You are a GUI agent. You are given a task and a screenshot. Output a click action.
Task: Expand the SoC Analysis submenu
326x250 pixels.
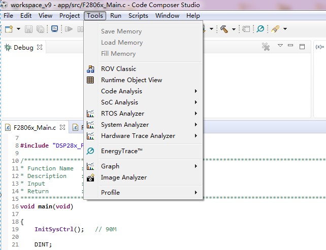143,102
